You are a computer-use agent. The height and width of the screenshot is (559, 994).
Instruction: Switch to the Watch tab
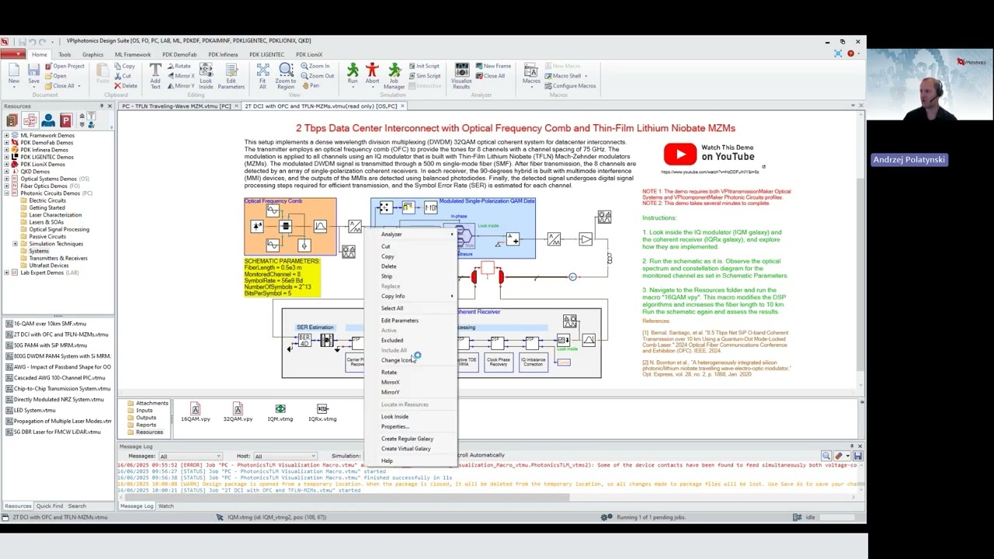click(165, 506)
